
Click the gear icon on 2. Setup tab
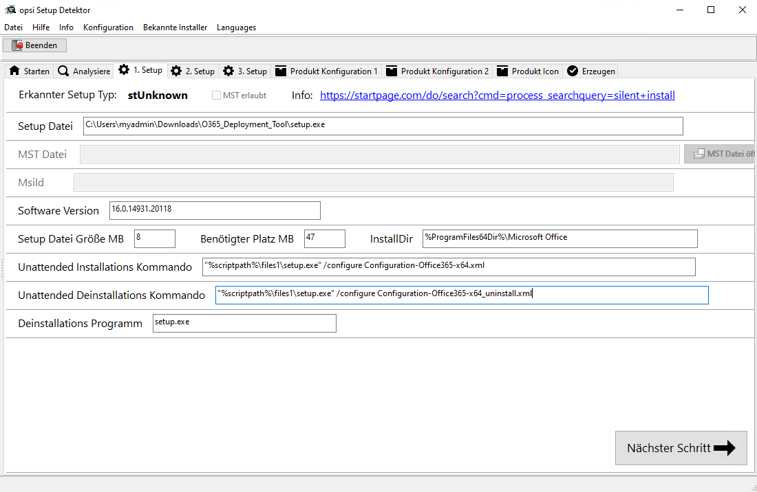pos(176,71)
